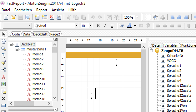Align horizontal centers of objects
This screenshot has height=112, width=196.
click(179, 17)
